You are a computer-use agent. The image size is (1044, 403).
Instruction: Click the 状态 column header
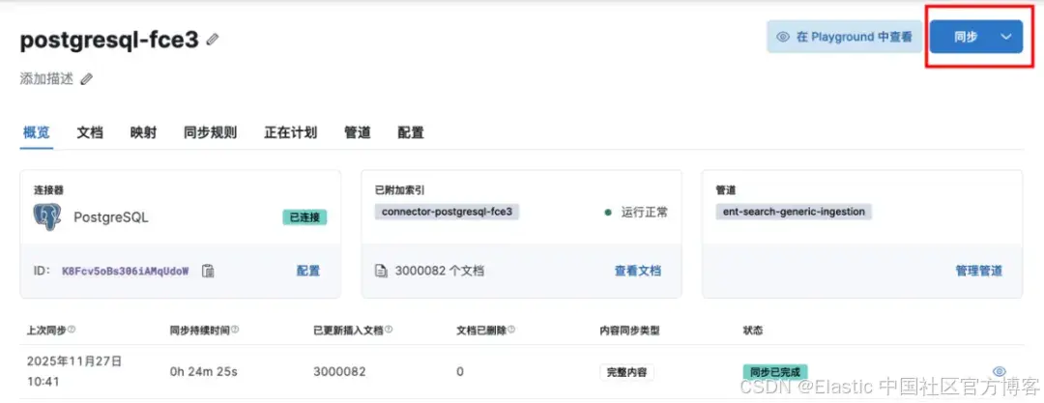click(x=753, y=330)
